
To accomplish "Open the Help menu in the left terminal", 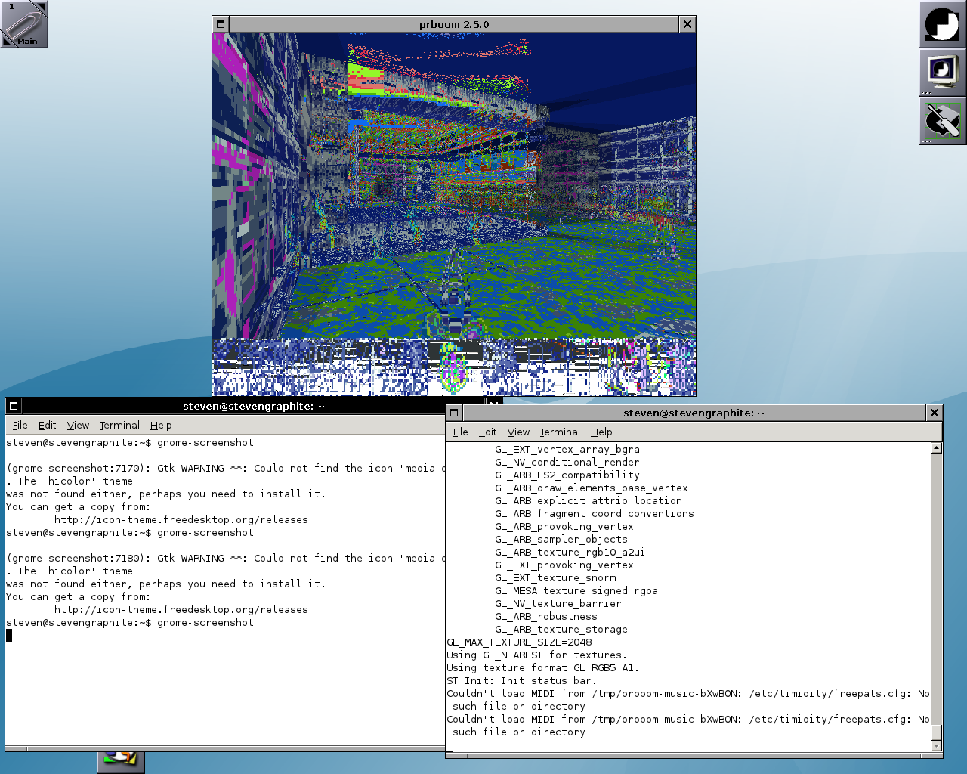I will tap(161, 426).
